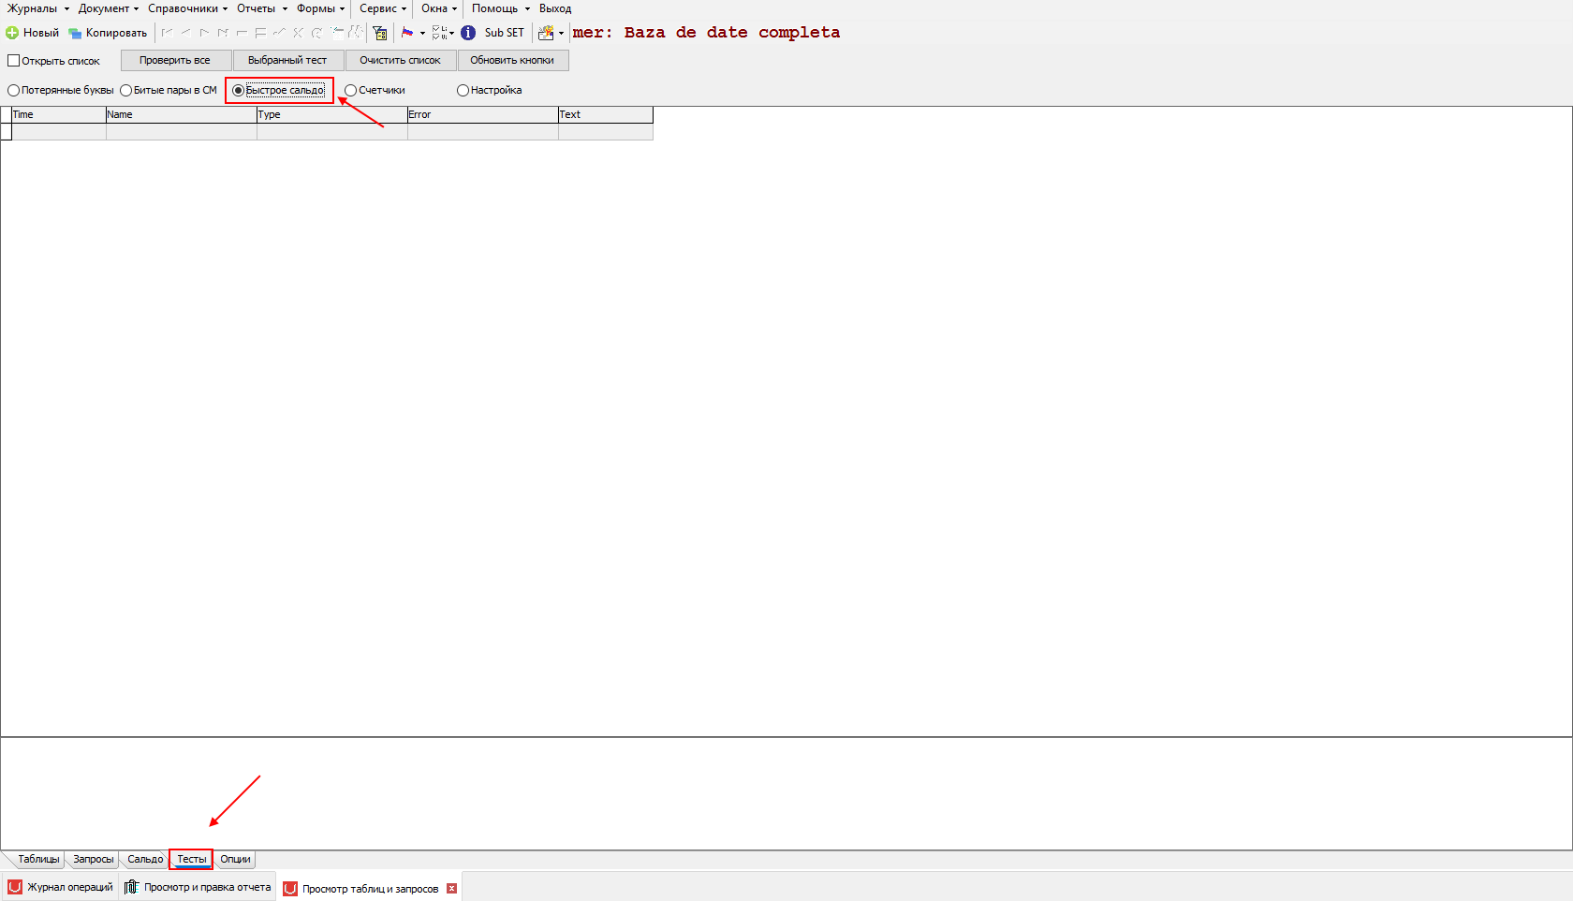Select the Быстрое сальдо radio button
The image size is (1573, 901).
pos(238,91)
